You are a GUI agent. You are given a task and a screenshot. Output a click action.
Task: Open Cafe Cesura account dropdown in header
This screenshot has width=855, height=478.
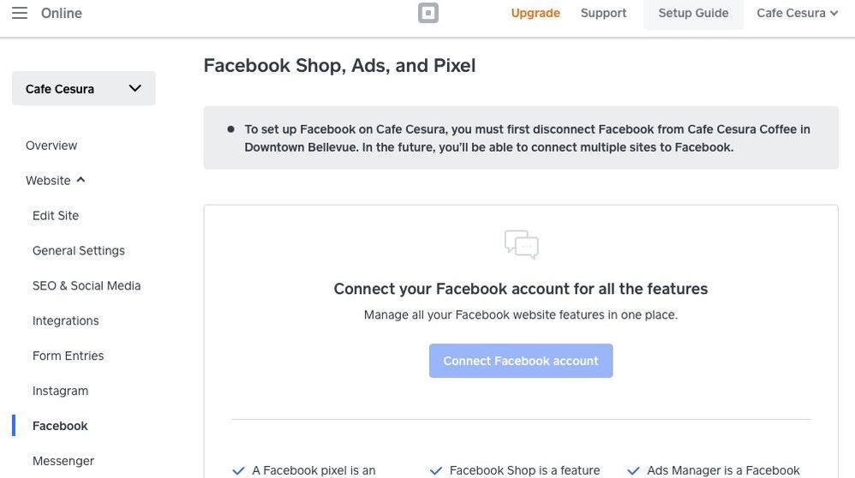pyautogui.click(x=797, y=13)
